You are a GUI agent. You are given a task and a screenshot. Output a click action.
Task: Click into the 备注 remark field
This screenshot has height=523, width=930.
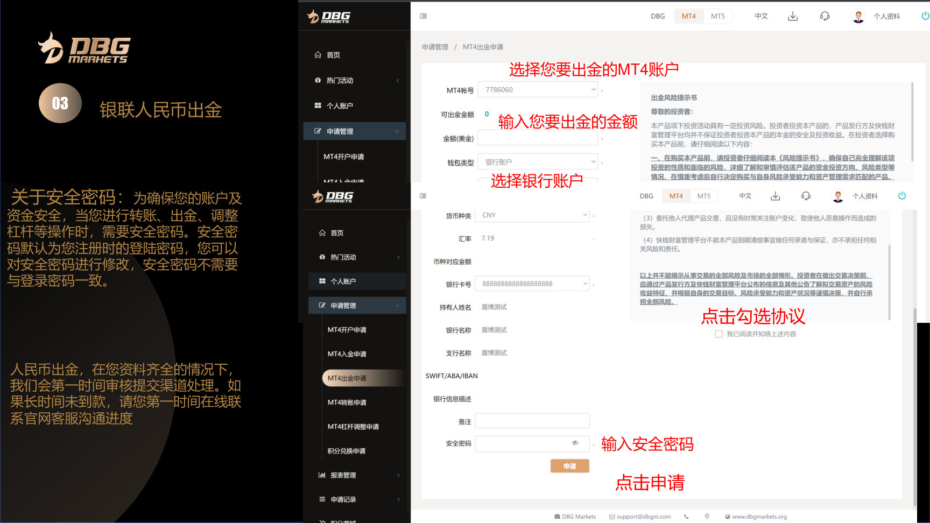[x=532, y=421]
